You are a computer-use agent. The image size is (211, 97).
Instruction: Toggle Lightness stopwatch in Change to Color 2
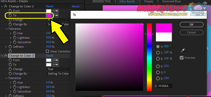[15, 38]
